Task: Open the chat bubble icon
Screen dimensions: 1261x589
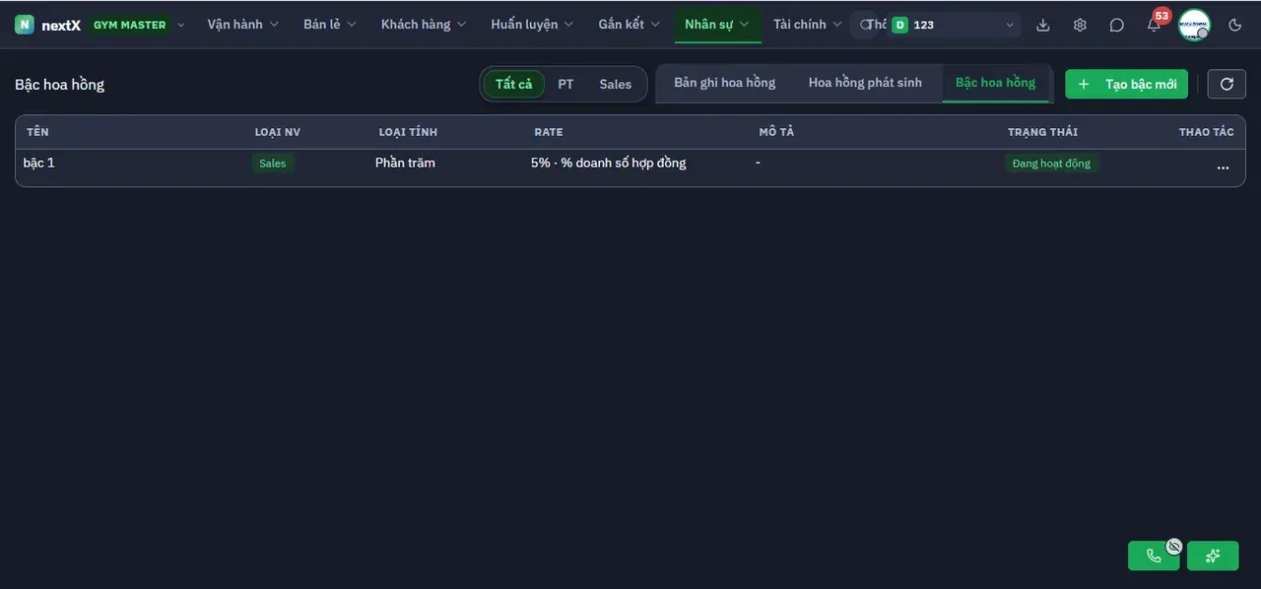Action: pyautogui.click(x=1116, y=25)
